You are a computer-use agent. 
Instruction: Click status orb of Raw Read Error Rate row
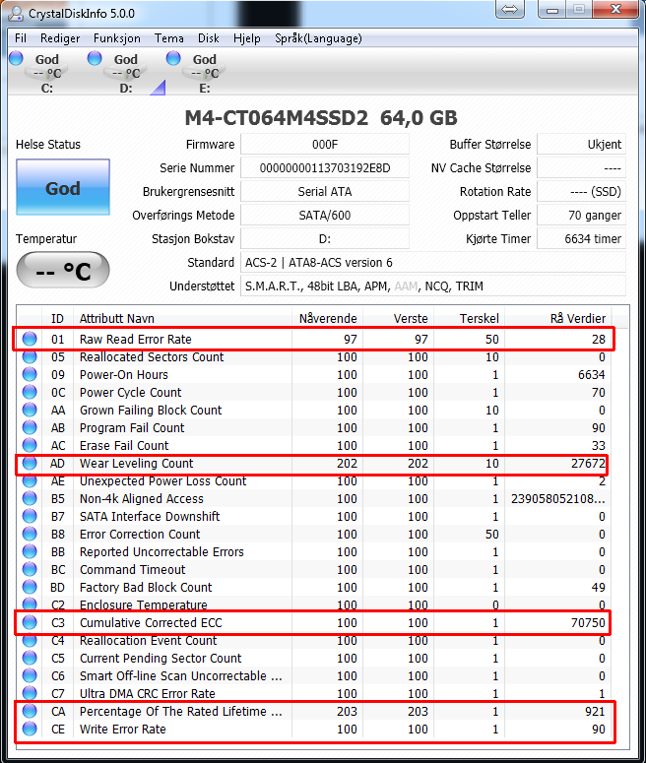(x=30, y=339)
